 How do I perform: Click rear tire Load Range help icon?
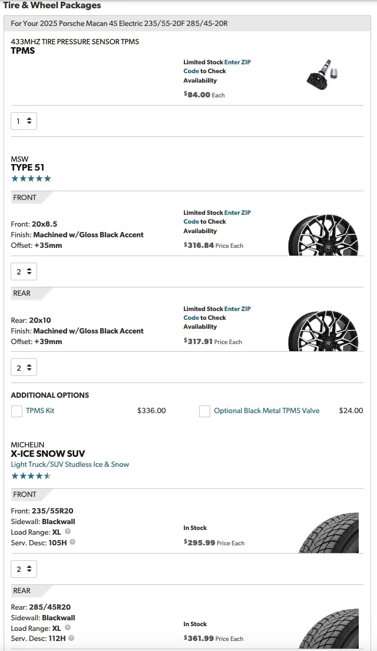[68, 627]
